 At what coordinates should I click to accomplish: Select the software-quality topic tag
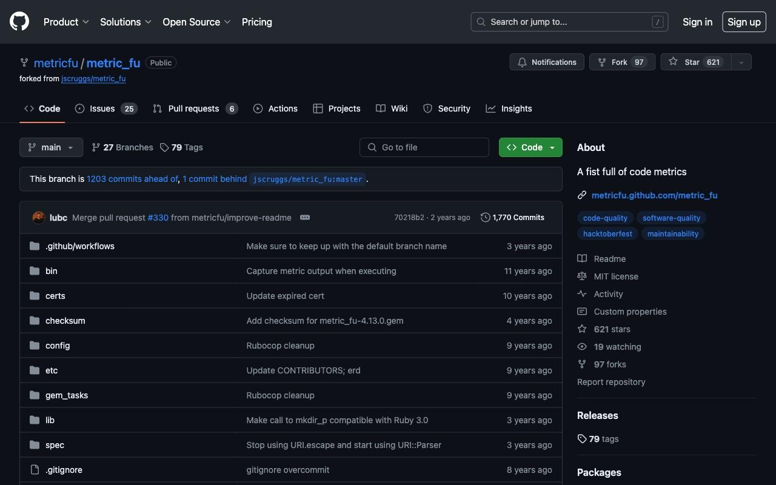(x=672, y=218)
